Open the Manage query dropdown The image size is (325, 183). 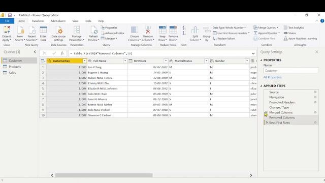[109, 39]
